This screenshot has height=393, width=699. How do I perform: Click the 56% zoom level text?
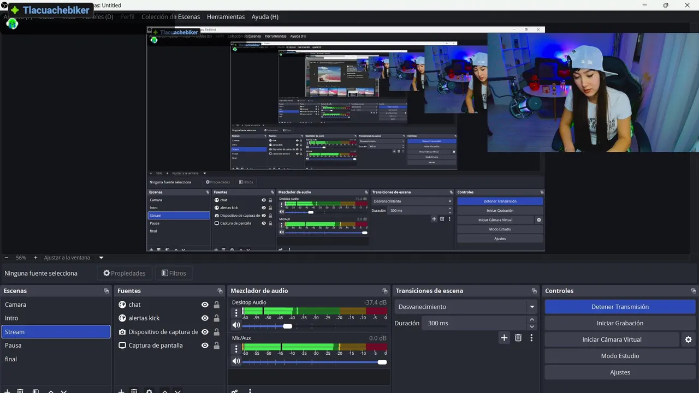(21, 258)
